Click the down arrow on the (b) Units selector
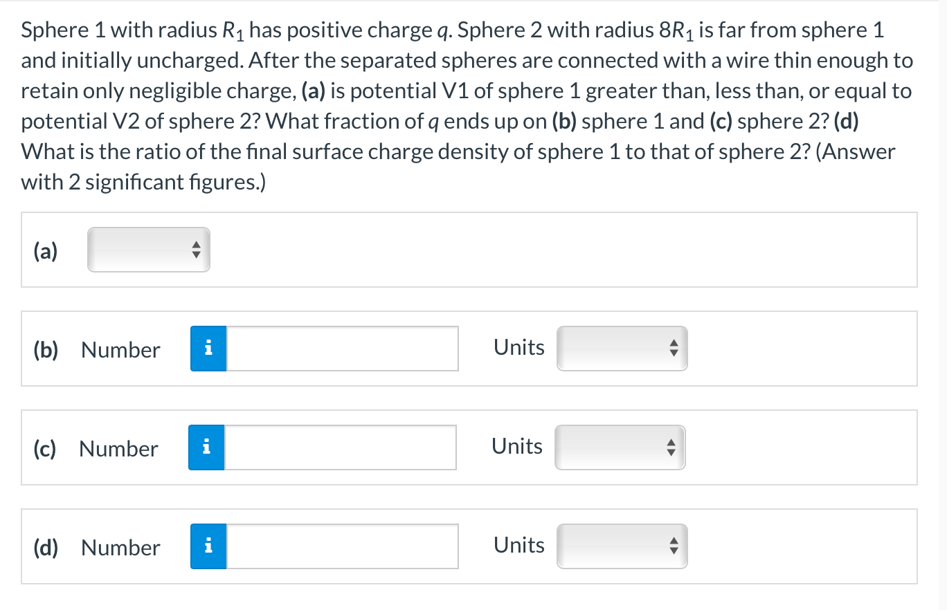The image size is (947, 610). pyautogui.click(x=673, y=353)
